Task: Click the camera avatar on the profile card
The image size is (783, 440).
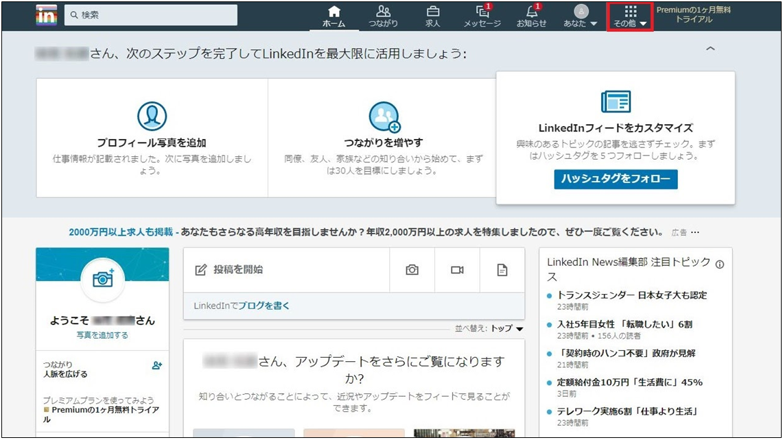Action: click(x=102, y=280)
